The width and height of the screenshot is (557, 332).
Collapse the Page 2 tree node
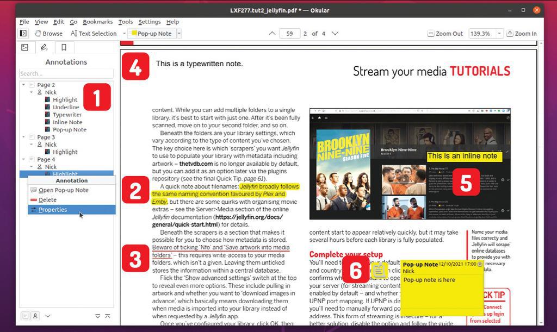23,85
